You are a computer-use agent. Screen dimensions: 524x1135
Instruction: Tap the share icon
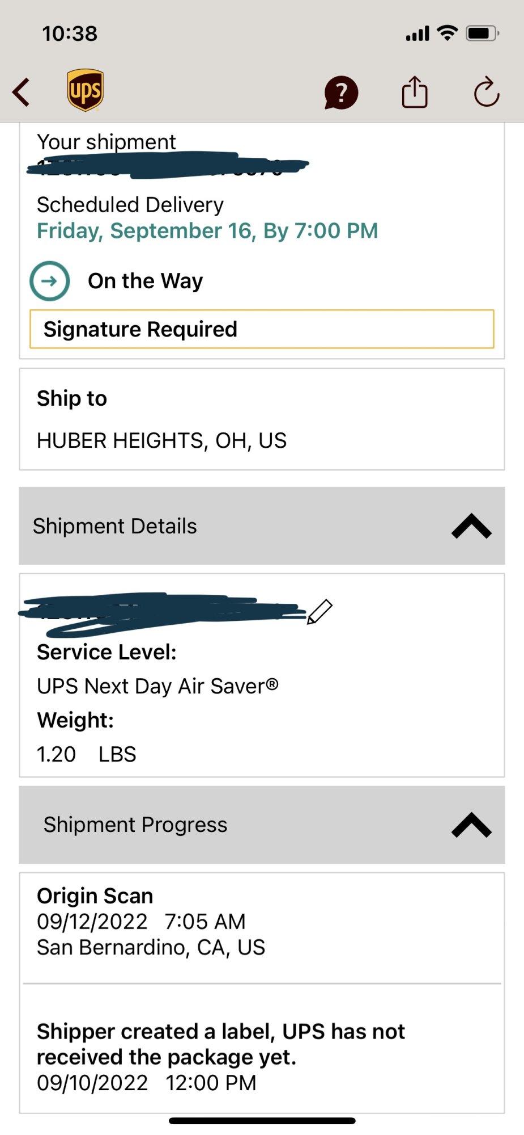click(415, 92)
